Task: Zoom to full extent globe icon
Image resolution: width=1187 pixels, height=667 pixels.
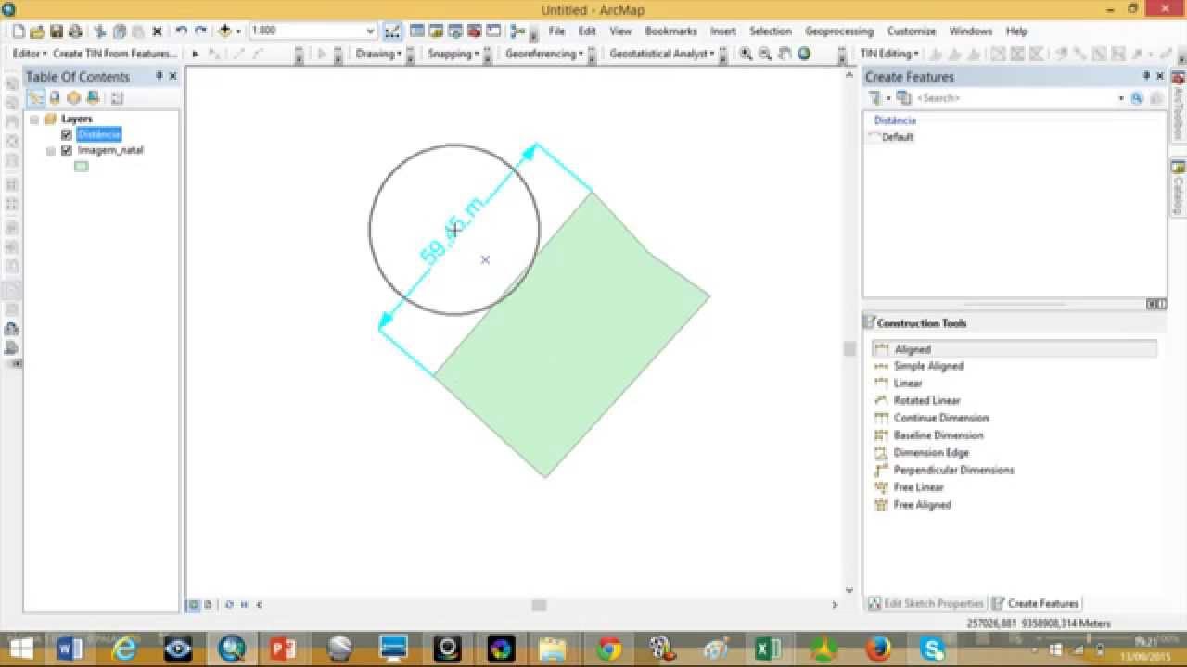Action: point(804,54)
